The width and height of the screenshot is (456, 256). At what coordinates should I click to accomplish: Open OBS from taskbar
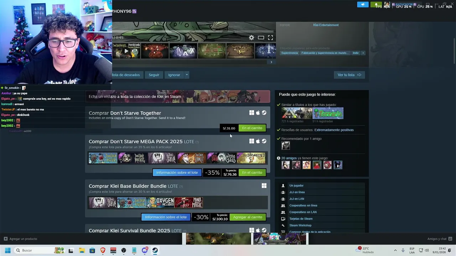point(124,250)
